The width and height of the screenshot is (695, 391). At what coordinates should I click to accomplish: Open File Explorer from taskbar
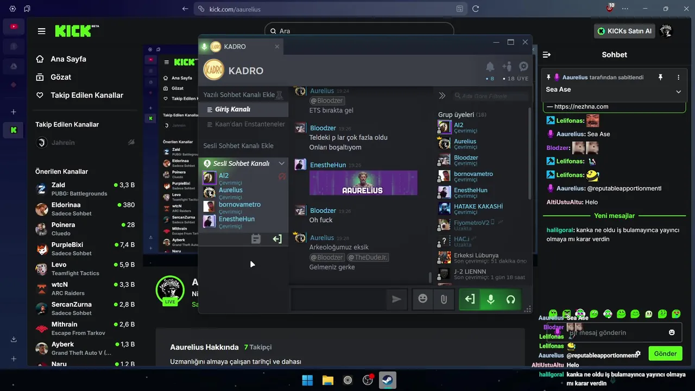point(327,380)
